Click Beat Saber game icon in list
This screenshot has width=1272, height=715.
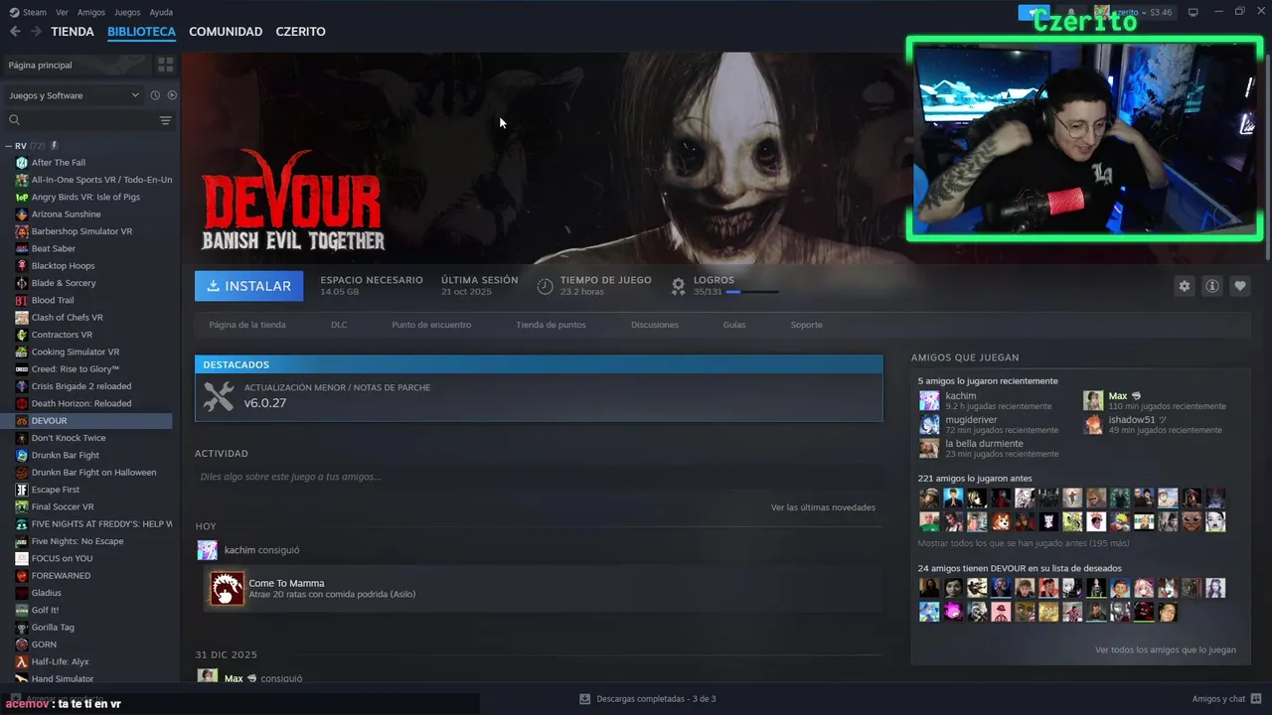[22, 248]
